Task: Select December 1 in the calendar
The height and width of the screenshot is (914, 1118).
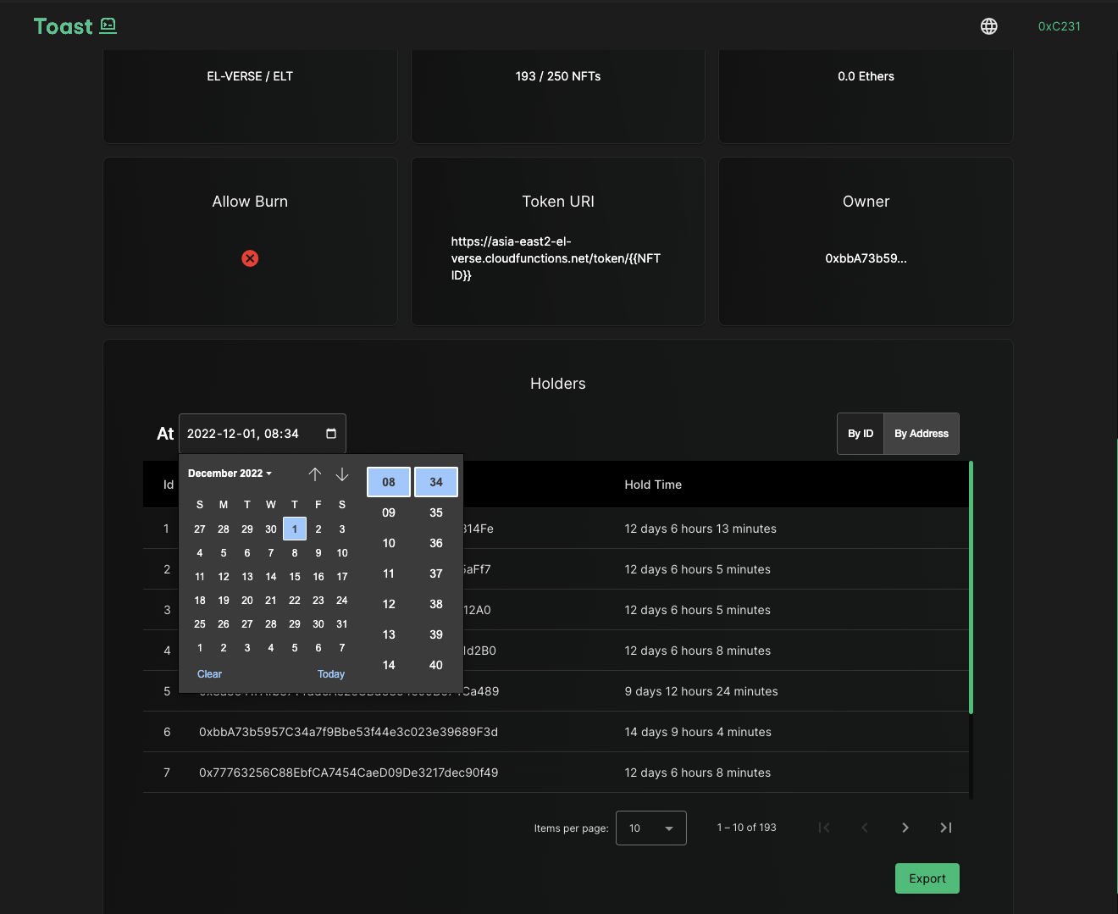Action: coord(295,529)
